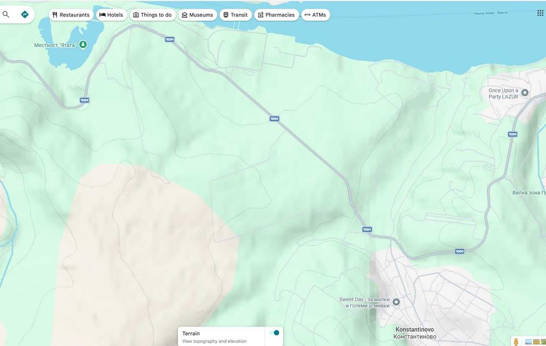
Task: Click the Once Upon a Party LAZUR pin
Action: (x=525, y=93)
